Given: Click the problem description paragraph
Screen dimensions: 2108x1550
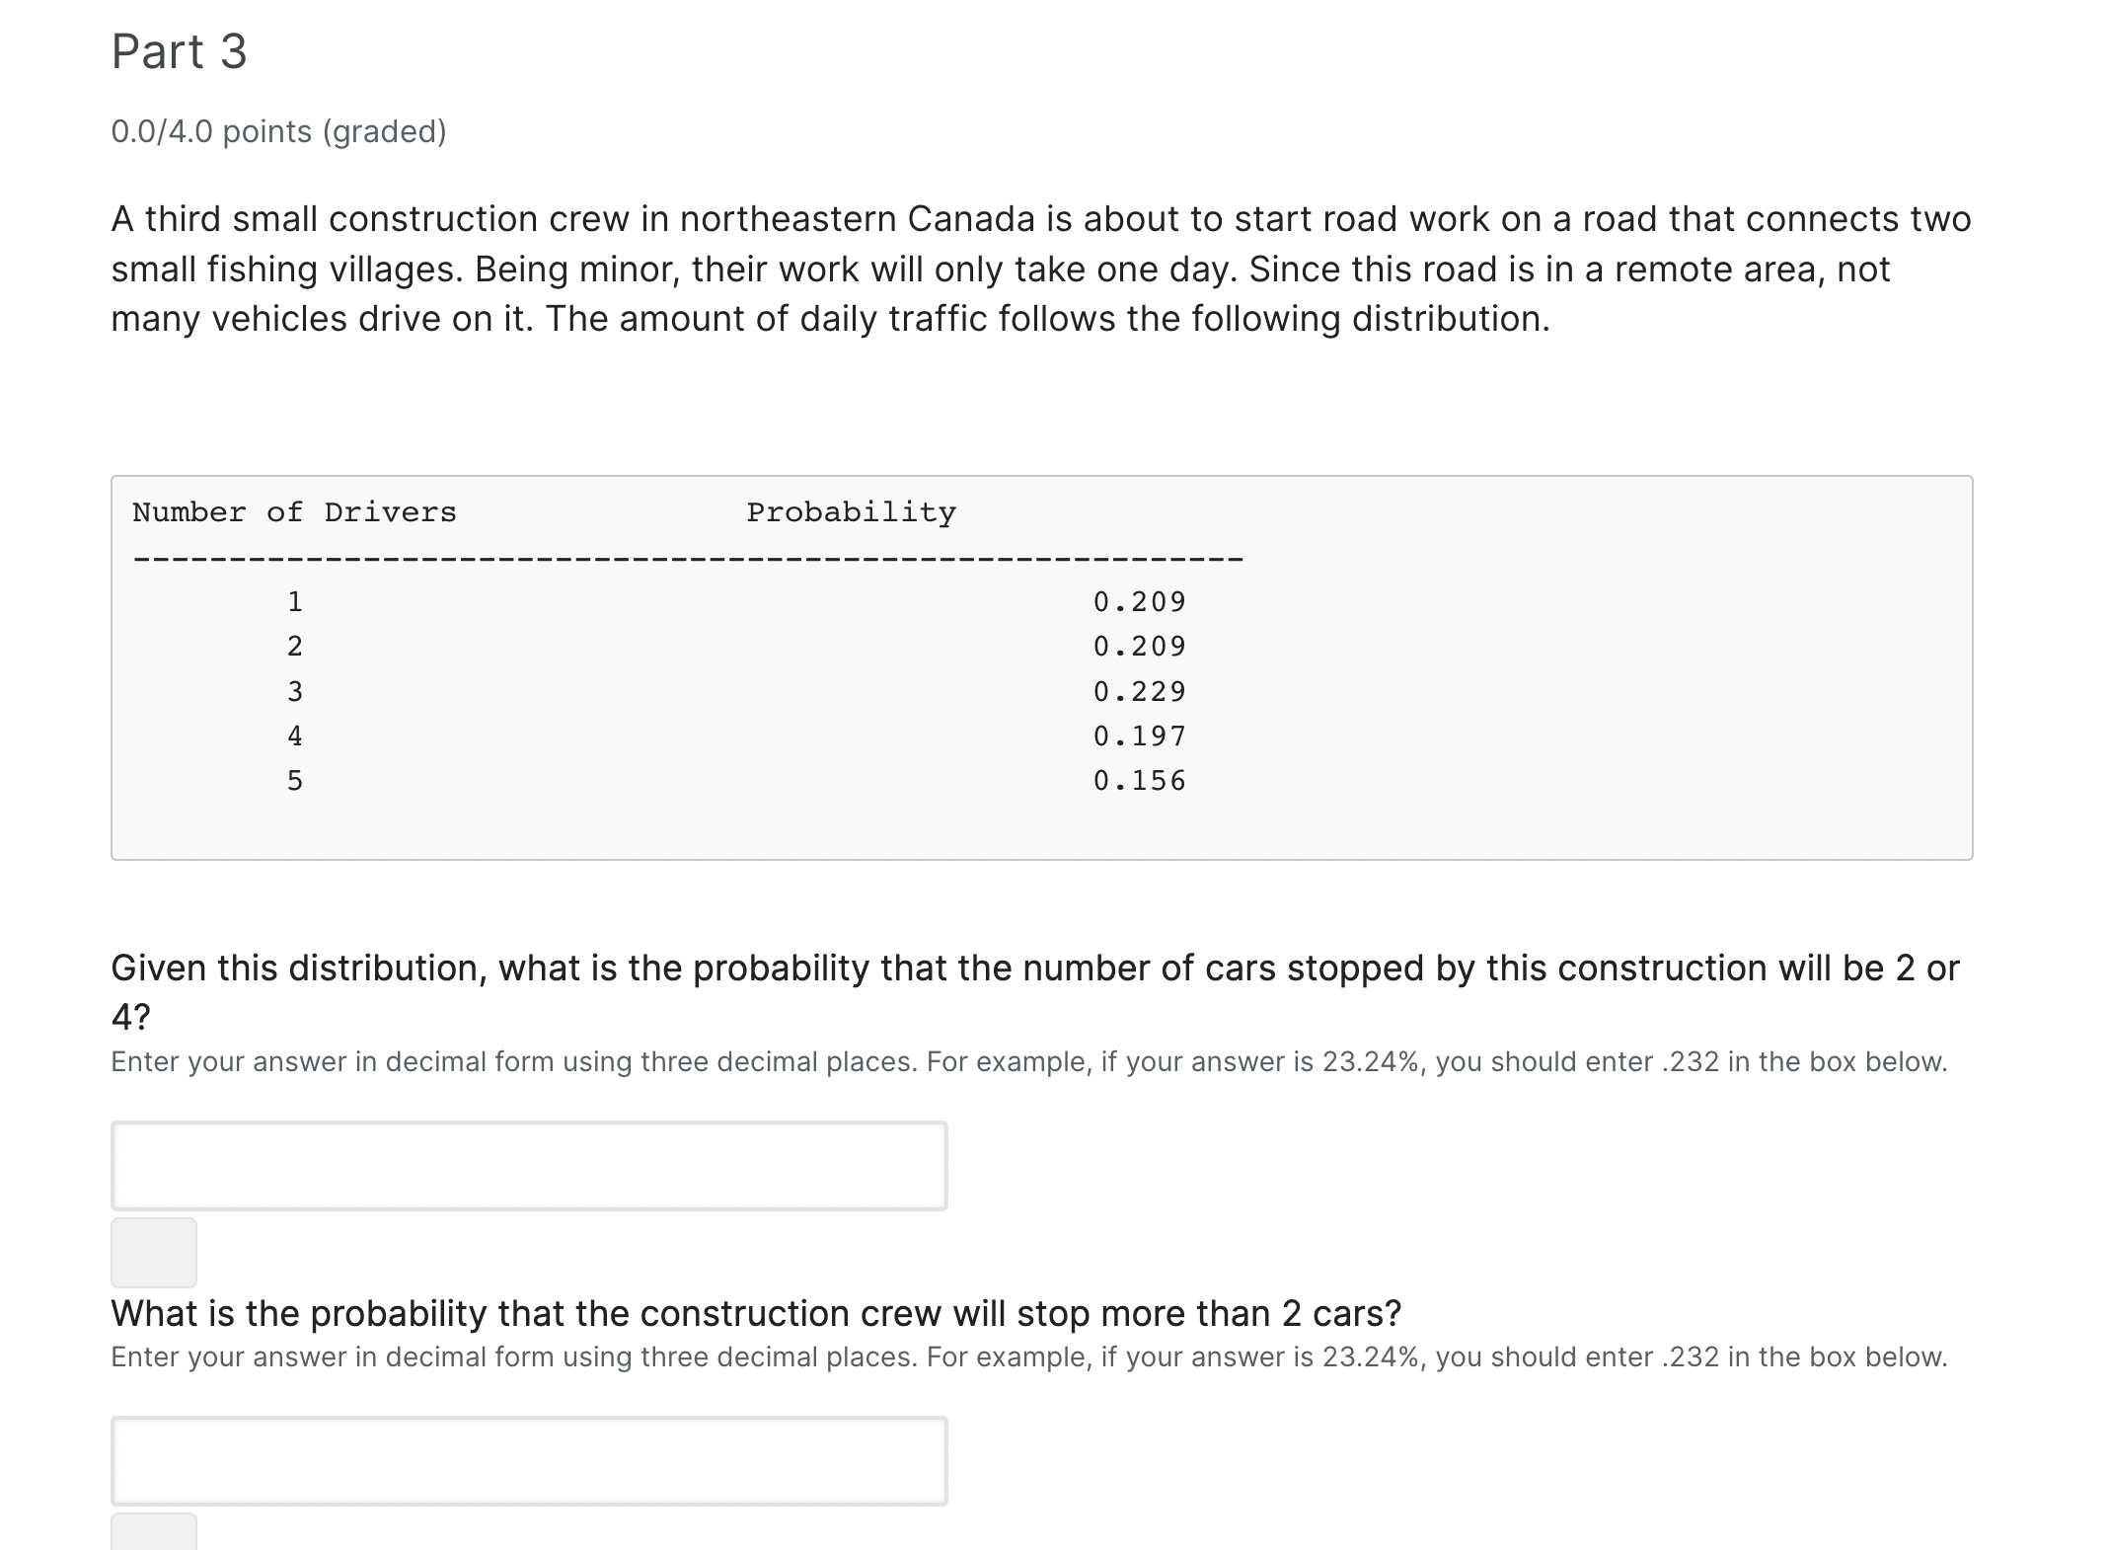Looking at the screenshot, I should pos(987,268).
